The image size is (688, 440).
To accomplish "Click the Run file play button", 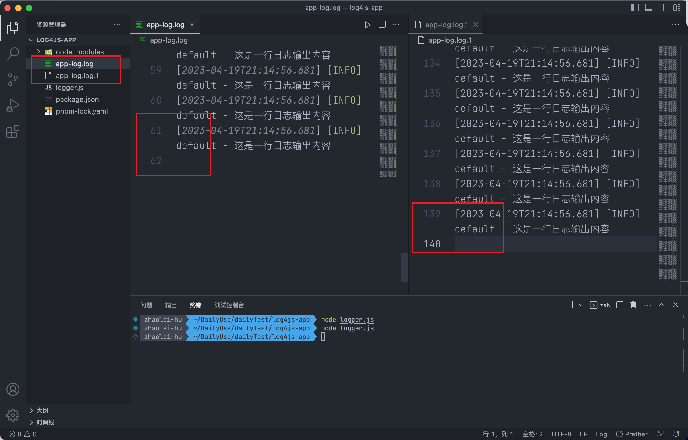I will point(367,25).
